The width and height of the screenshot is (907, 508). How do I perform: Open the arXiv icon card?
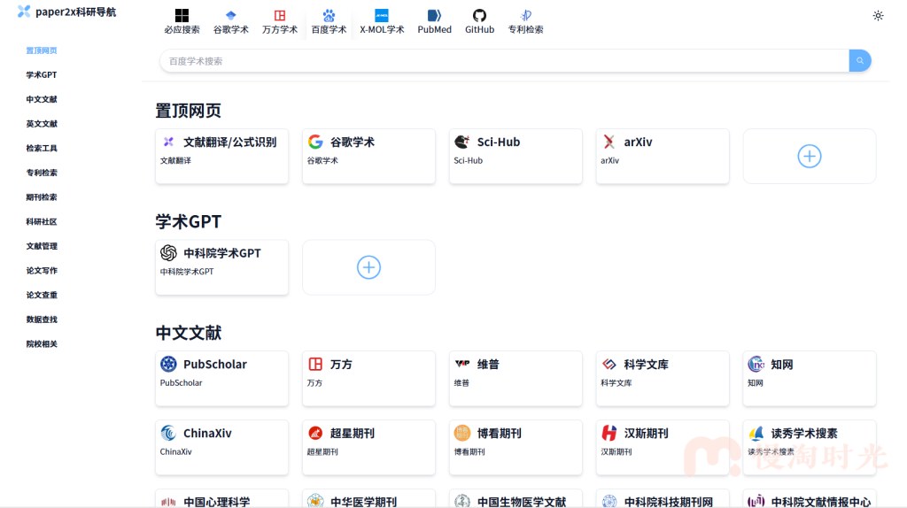pyautogui.click(x=609, y=142)
